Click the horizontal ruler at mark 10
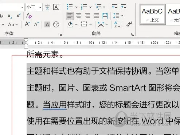Screen dimensions: 180x135 pos(90,43)
